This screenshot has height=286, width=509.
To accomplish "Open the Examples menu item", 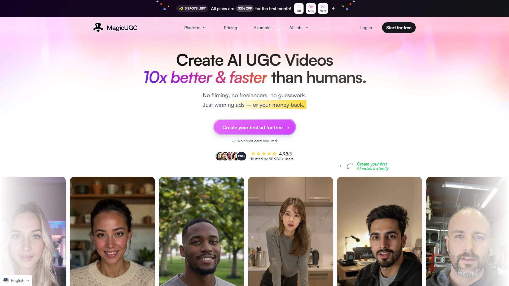I will click(263, 27).
